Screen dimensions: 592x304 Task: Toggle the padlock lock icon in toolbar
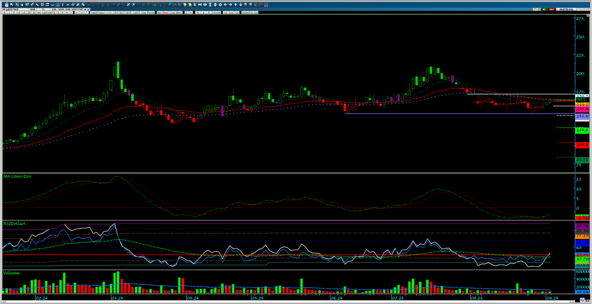[7, 4]
